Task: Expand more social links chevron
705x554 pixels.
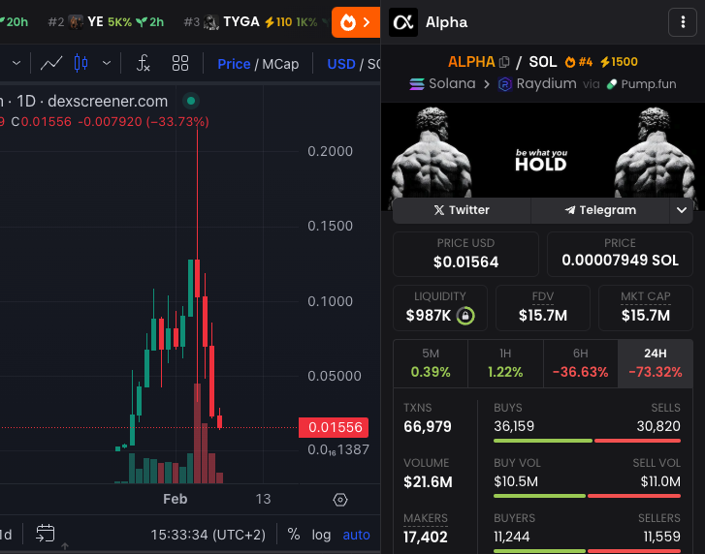Action: point(681,210)
